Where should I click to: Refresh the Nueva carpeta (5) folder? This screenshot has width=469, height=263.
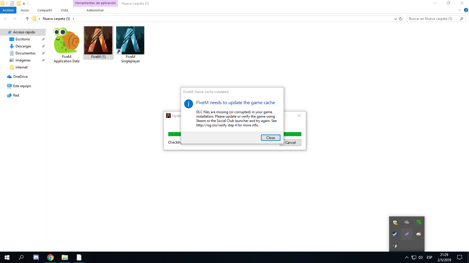[x=401, y=19]
